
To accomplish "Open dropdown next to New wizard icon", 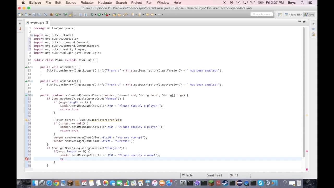I will (23, 15).
